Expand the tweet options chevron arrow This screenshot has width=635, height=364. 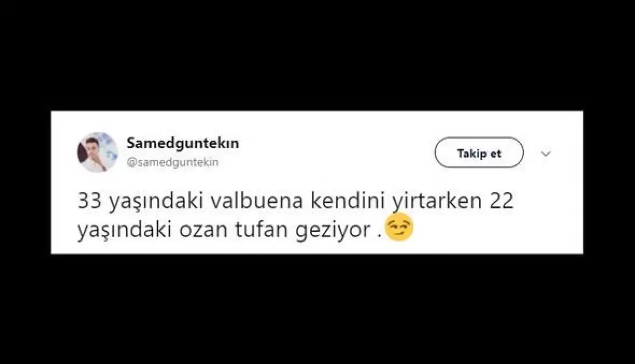click(x=546, y=154)
